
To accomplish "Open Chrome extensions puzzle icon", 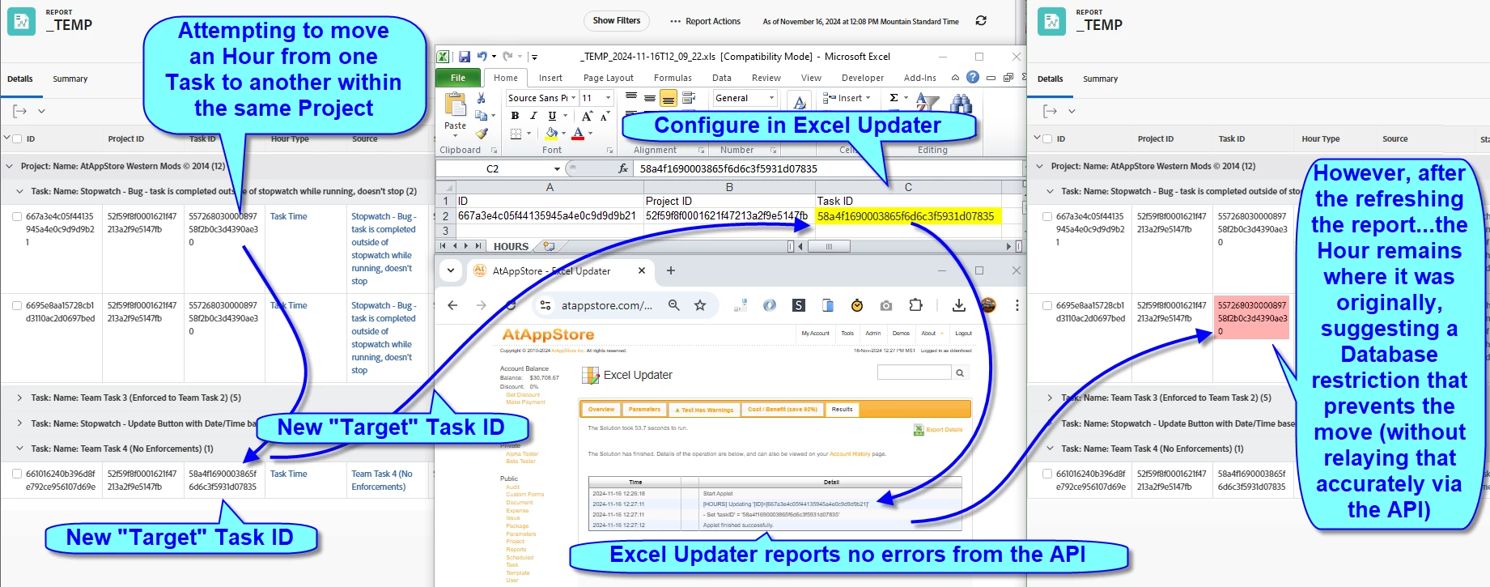I will pos(915,305).
